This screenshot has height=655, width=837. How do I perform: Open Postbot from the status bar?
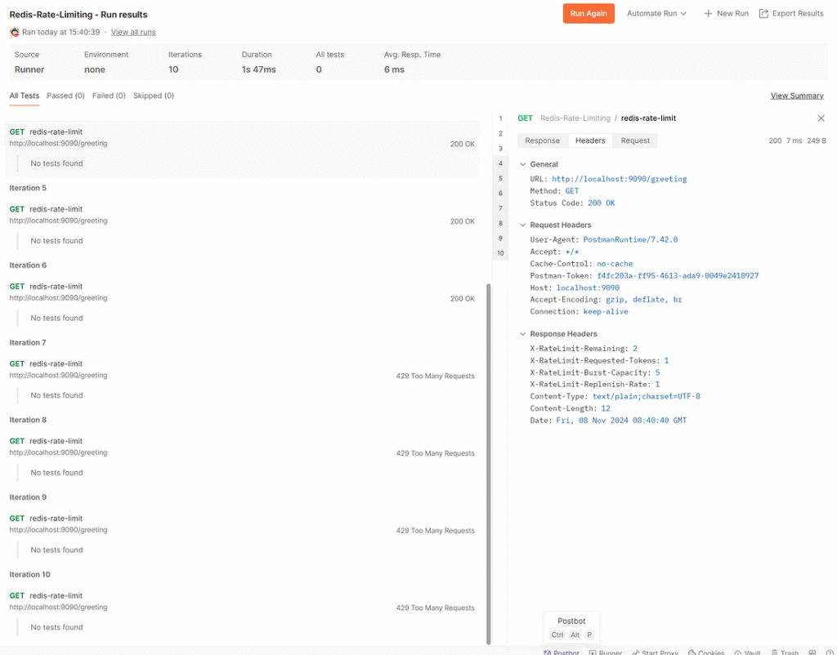[x=561, y=653]
